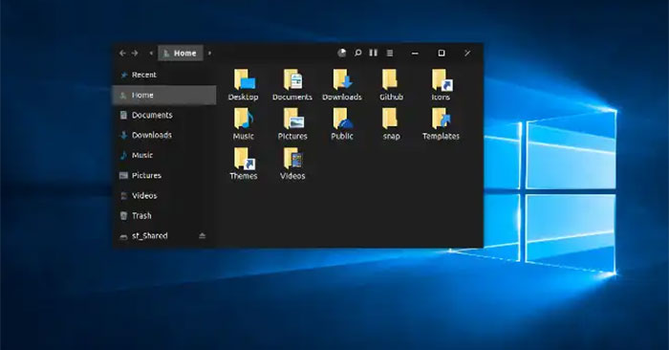Open Trash in the sidebar
Viewport: 669px width, 350px height.
164,215
